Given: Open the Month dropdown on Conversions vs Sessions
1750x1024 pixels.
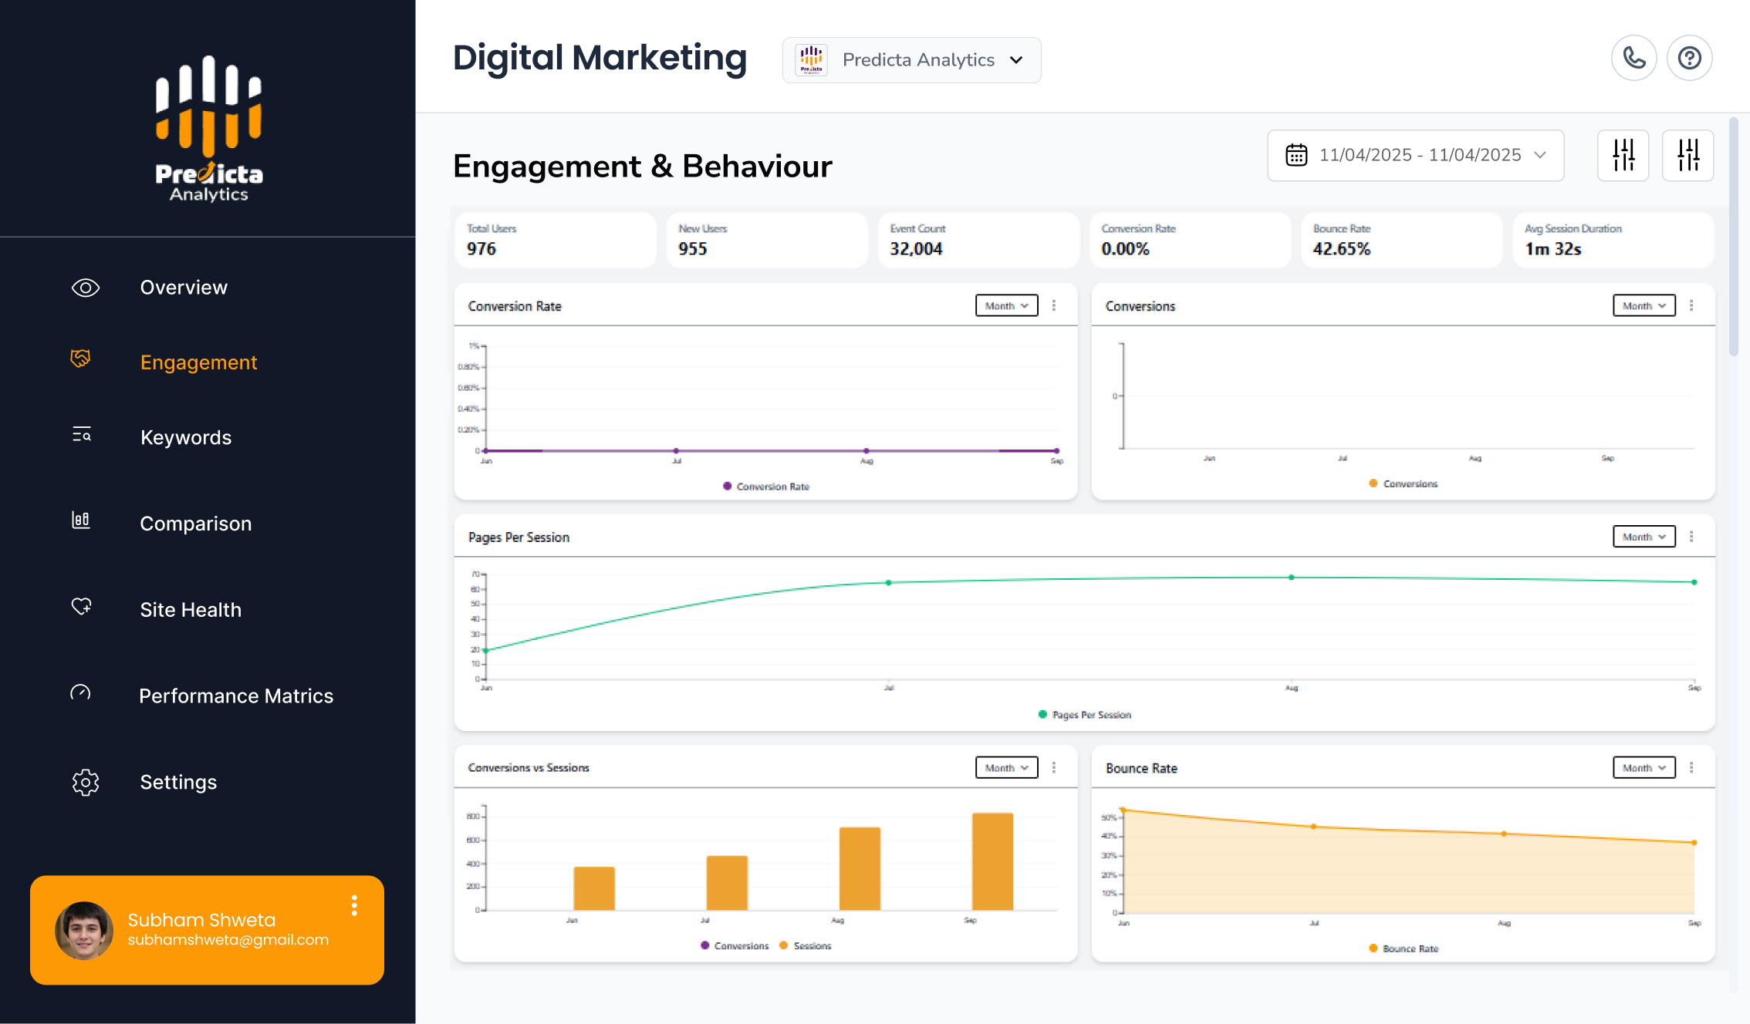Looking at the screenshot, I should coord(1007,768).
